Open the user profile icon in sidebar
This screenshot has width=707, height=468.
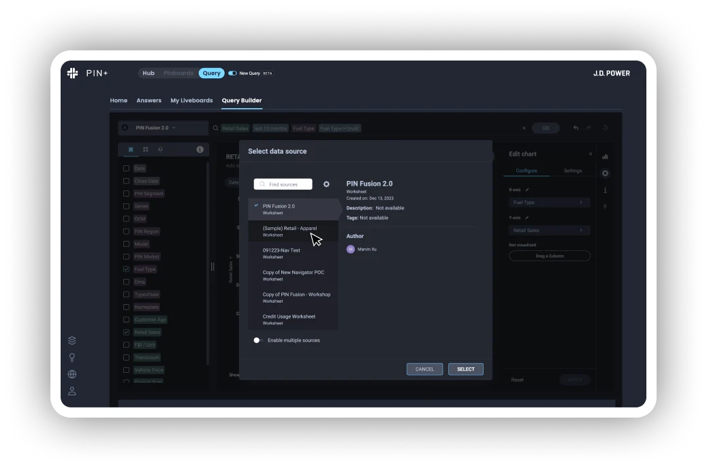click(x=72, y=390)
